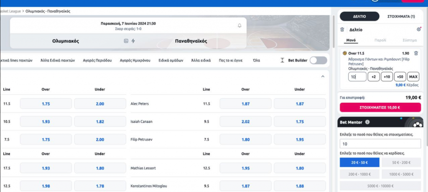The height and width of the screenshot is (192, 428).
Task: Collapse the player lines market section chevron
Action: (322, 76)
